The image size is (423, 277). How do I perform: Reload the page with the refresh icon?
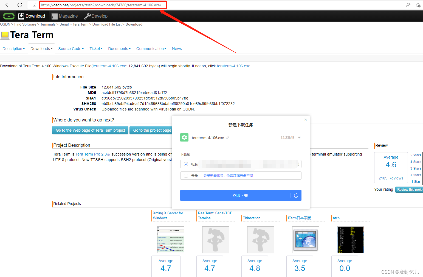click(20, 5)
